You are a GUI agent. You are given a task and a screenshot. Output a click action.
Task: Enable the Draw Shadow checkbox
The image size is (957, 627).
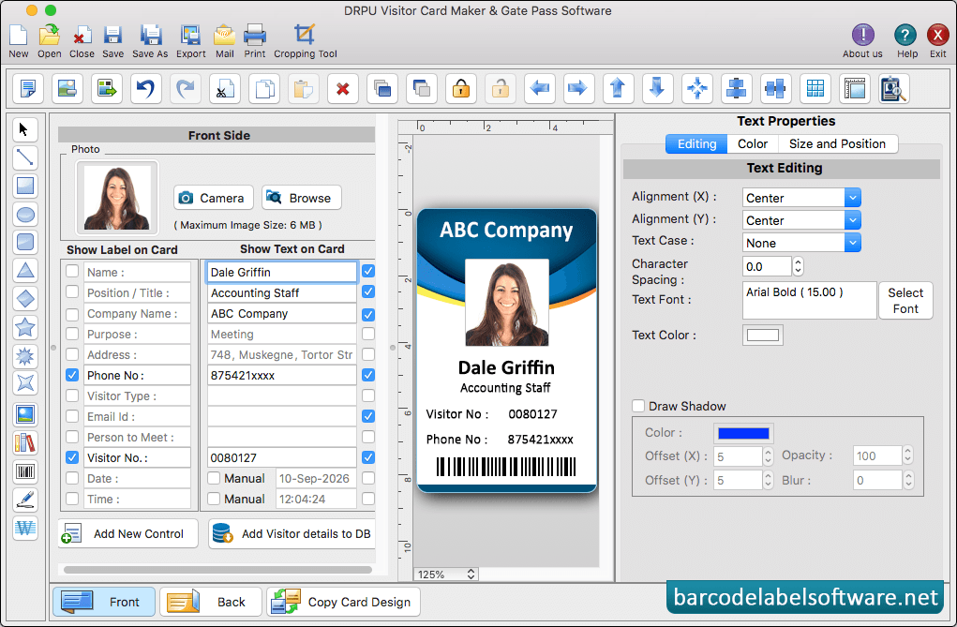coord(638,406)
